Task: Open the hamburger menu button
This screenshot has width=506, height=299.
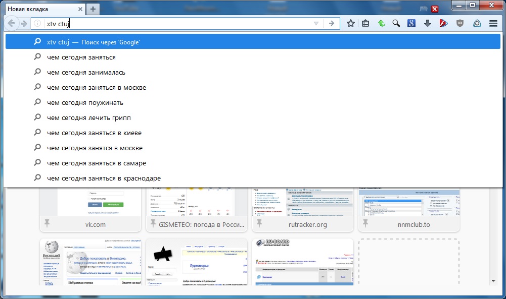Action: tap(493, 23)
